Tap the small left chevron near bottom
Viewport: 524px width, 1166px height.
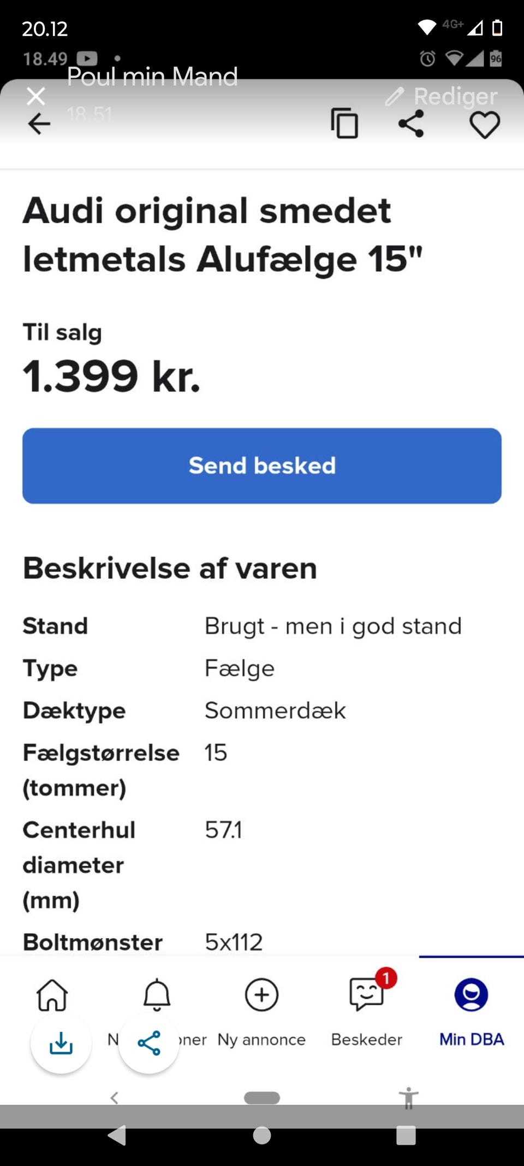pos(115,1098)
